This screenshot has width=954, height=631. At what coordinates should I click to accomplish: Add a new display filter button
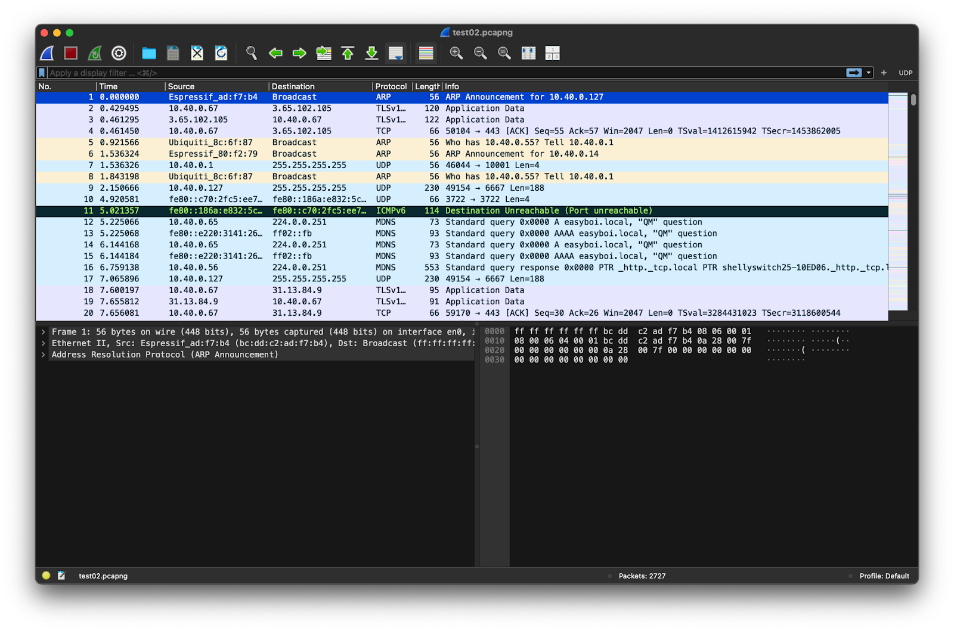click(884, 73)
